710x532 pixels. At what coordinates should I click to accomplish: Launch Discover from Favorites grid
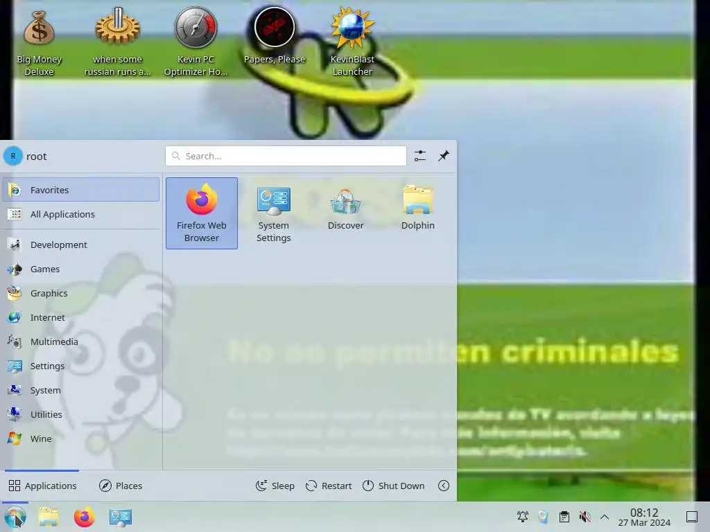point(345,208)
